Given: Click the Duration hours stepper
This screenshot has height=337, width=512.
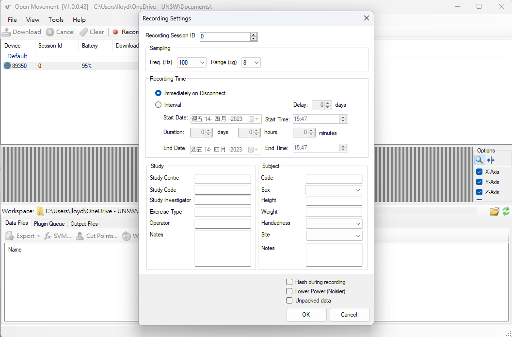Looking at the screenshot, I should tap(256, 132).
